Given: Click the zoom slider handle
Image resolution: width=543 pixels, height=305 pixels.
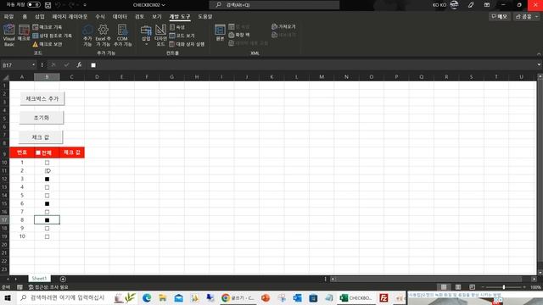Looking at the screenshot, I should pos(503,287).
